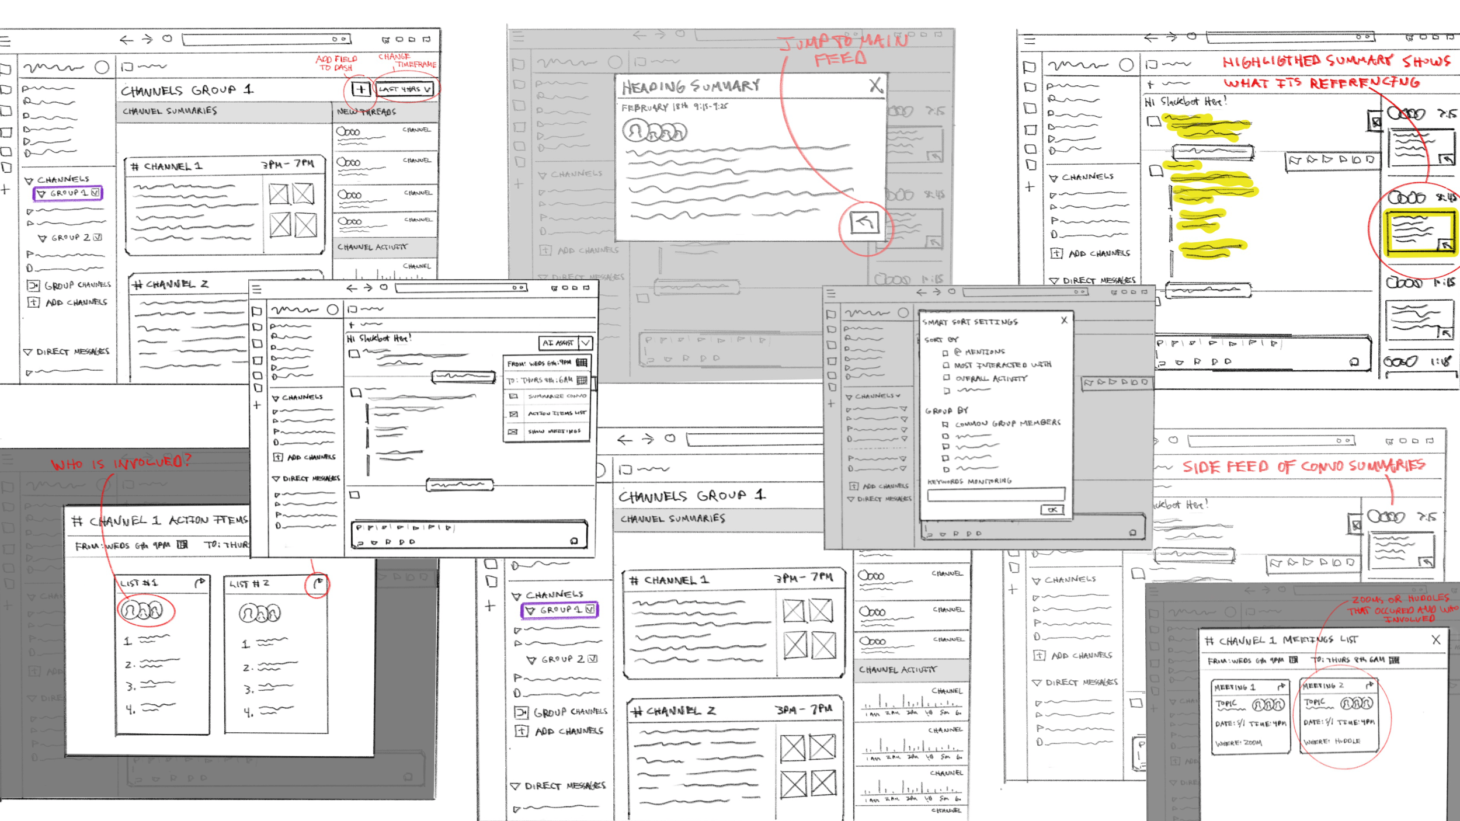Select Show Meetings from the AI Assist menu
The height and width of the screenshot is (821, 1460).
pos(547,432)
